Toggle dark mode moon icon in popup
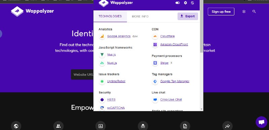 (x=192, y=3)
